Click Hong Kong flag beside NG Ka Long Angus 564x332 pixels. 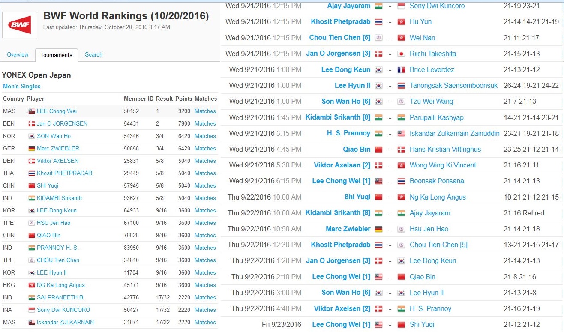(31, 285)
